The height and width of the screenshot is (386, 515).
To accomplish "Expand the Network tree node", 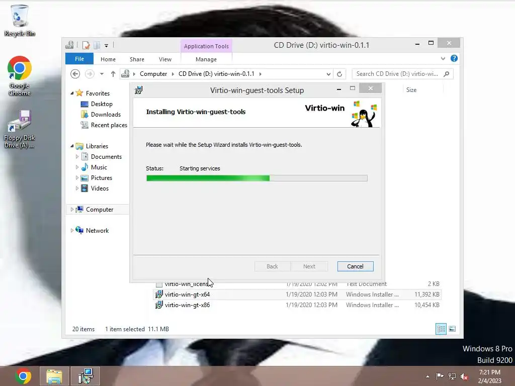I will click(x=72, y=230).
